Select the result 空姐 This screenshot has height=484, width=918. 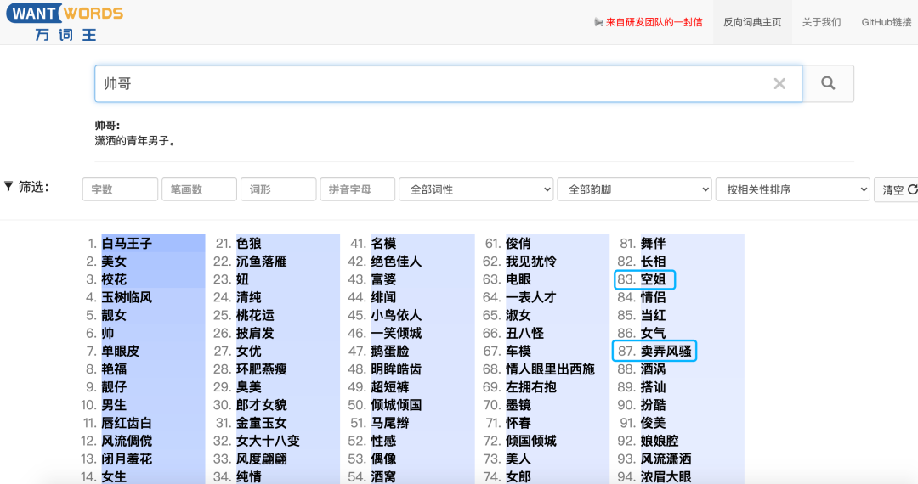[653, 279]
